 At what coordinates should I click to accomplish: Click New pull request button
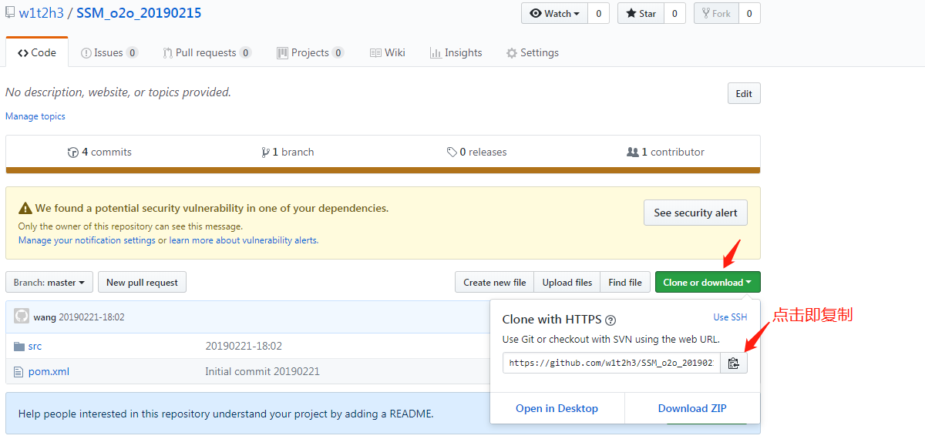(142, 283)
